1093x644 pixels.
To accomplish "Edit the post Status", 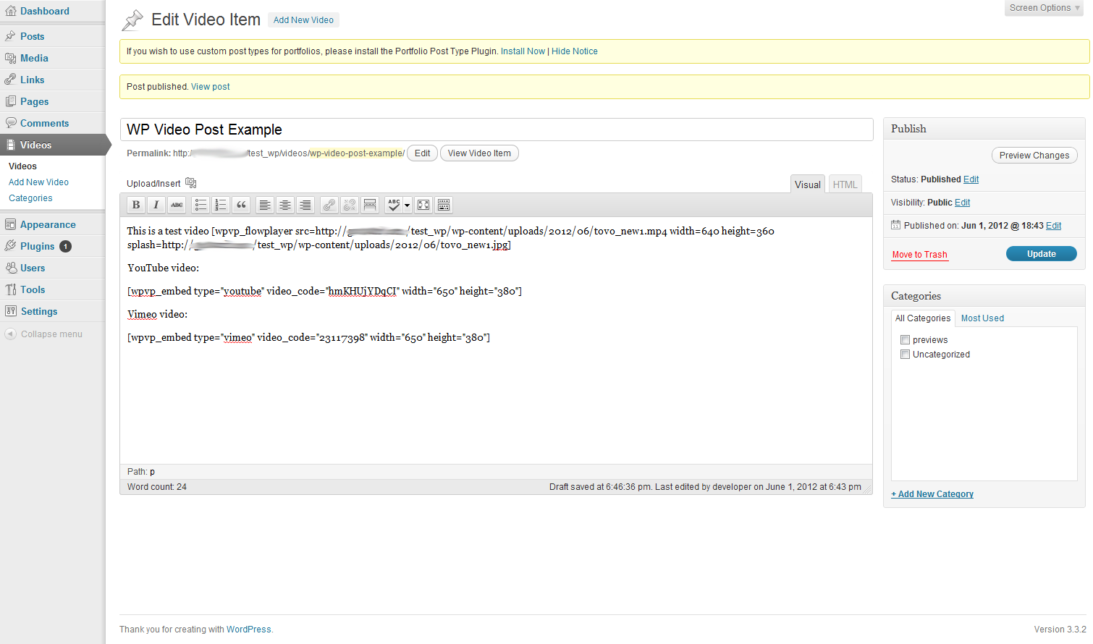I will [971, 179].
